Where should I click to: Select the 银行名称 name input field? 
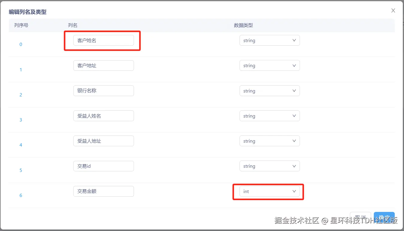(x=103, y=90)
